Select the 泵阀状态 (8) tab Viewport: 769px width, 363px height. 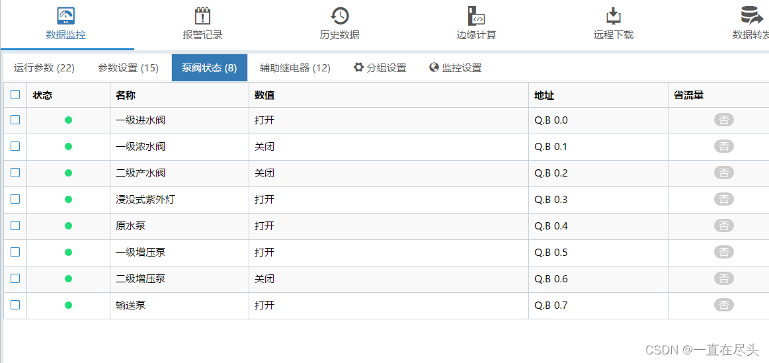210,67
